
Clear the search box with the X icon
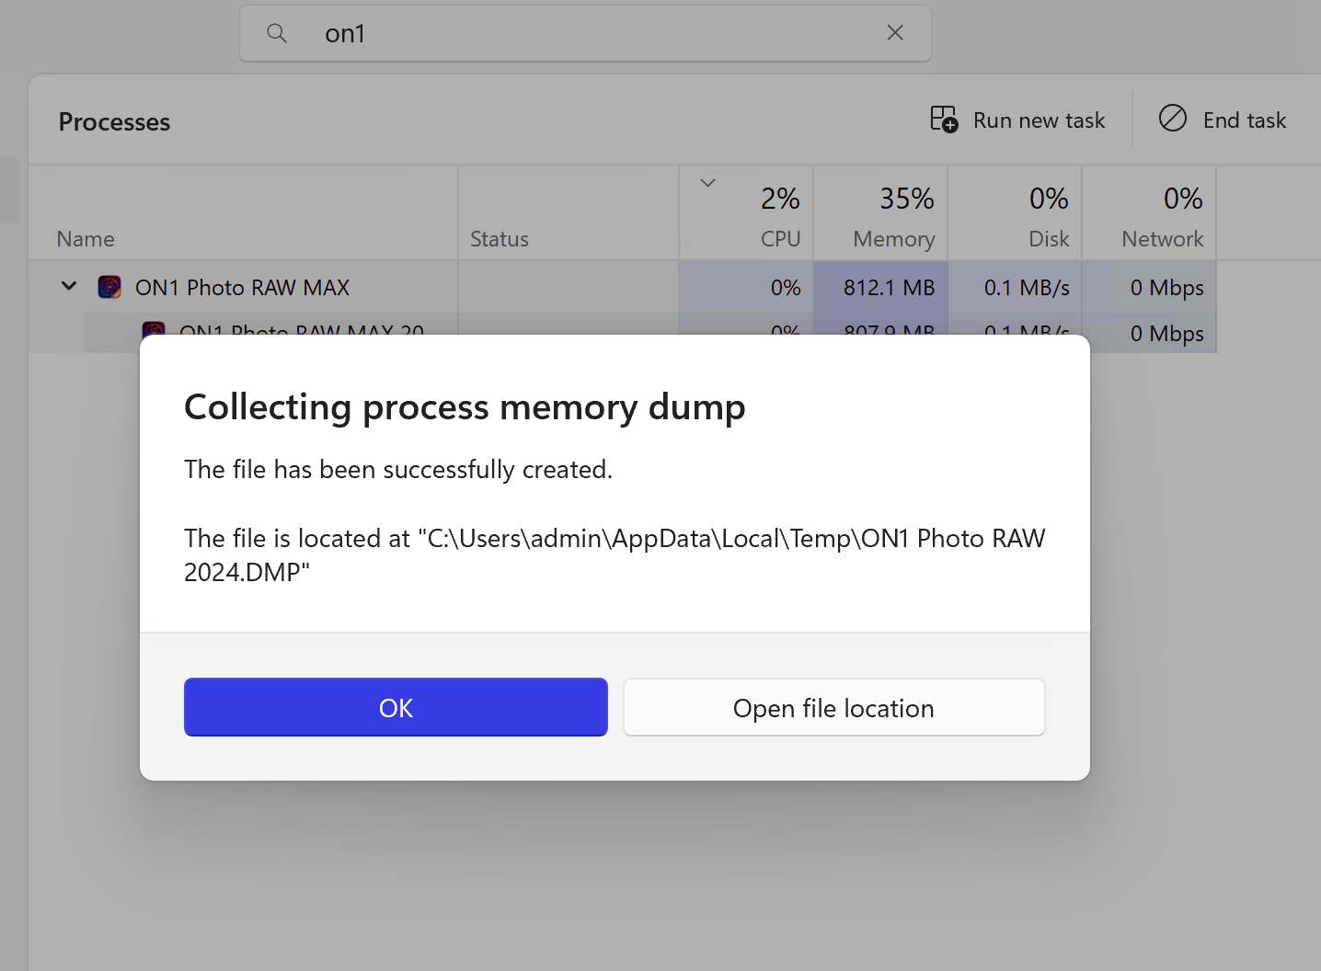tap(894, 33)
